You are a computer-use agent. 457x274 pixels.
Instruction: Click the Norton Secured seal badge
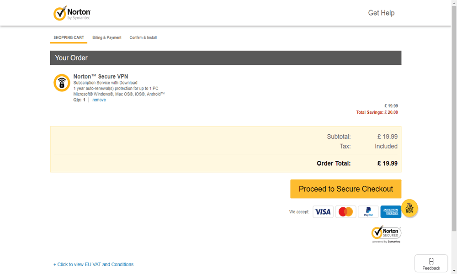tap(386, 234)
